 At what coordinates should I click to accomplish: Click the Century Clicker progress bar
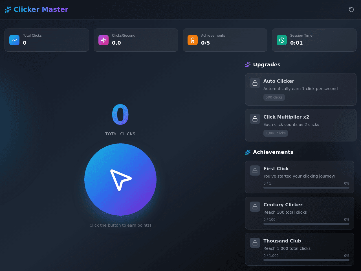[x=306, y=224]
